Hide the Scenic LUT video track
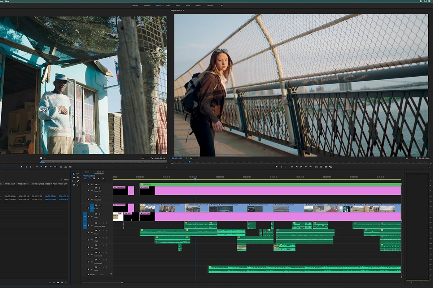Viewport: 433px width, 288px height. [x=100, y=188]
